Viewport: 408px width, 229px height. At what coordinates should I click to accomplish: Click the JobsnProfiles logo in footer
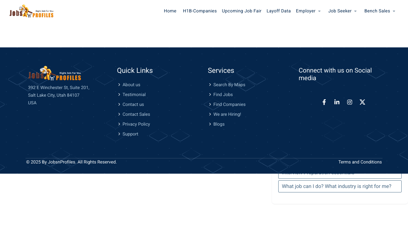point(55,73)
